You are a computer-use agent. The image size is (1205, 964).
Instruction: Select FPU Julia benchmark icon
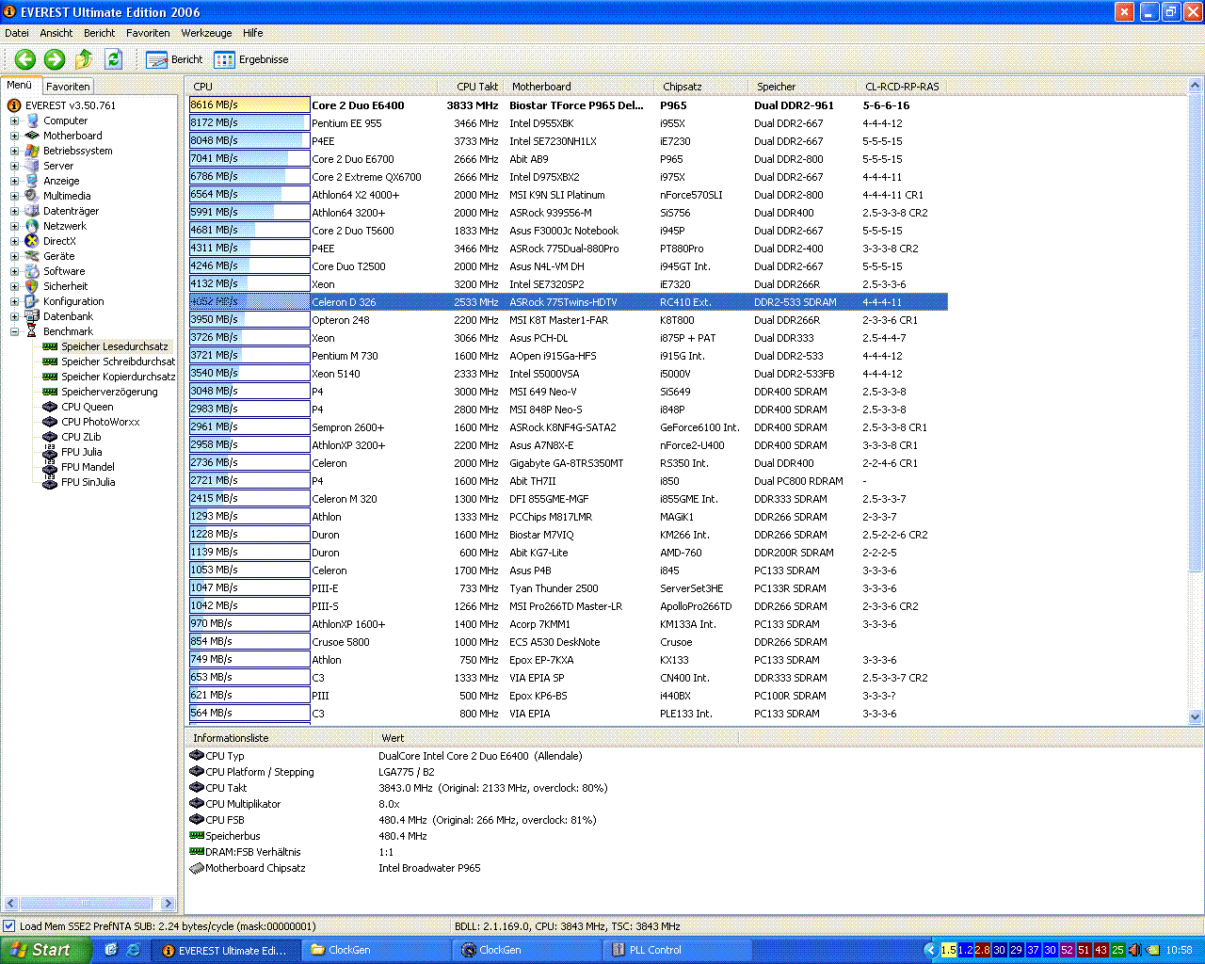(x=50, y=452)
